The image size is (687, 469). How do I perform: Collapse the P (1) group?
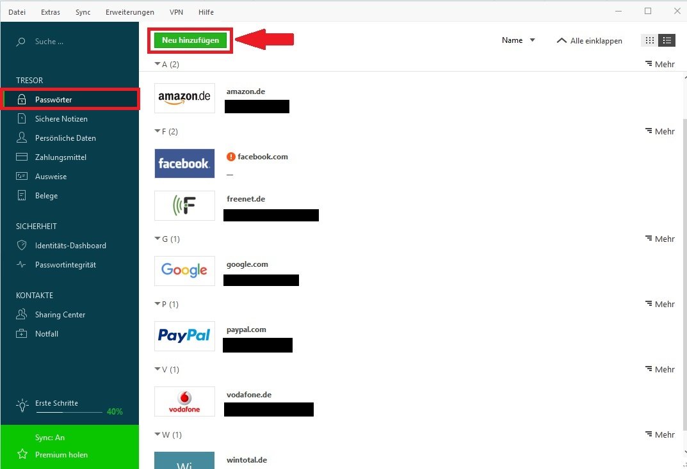click(x=166, y=304)
